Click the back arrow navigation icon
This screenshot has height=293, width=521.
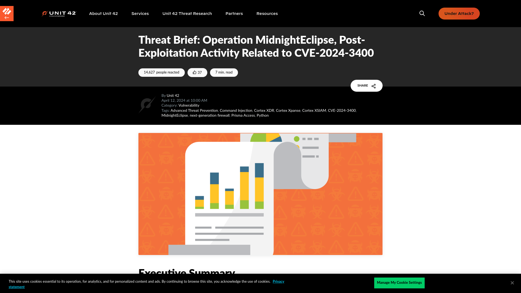(7, 18)
